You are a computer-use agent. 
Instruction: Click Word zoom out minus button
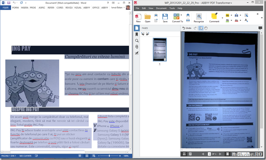(99, 156)
